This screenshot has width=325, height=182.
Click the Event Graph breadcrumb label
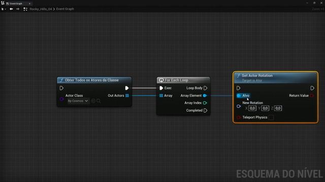(x=65, y=9)
